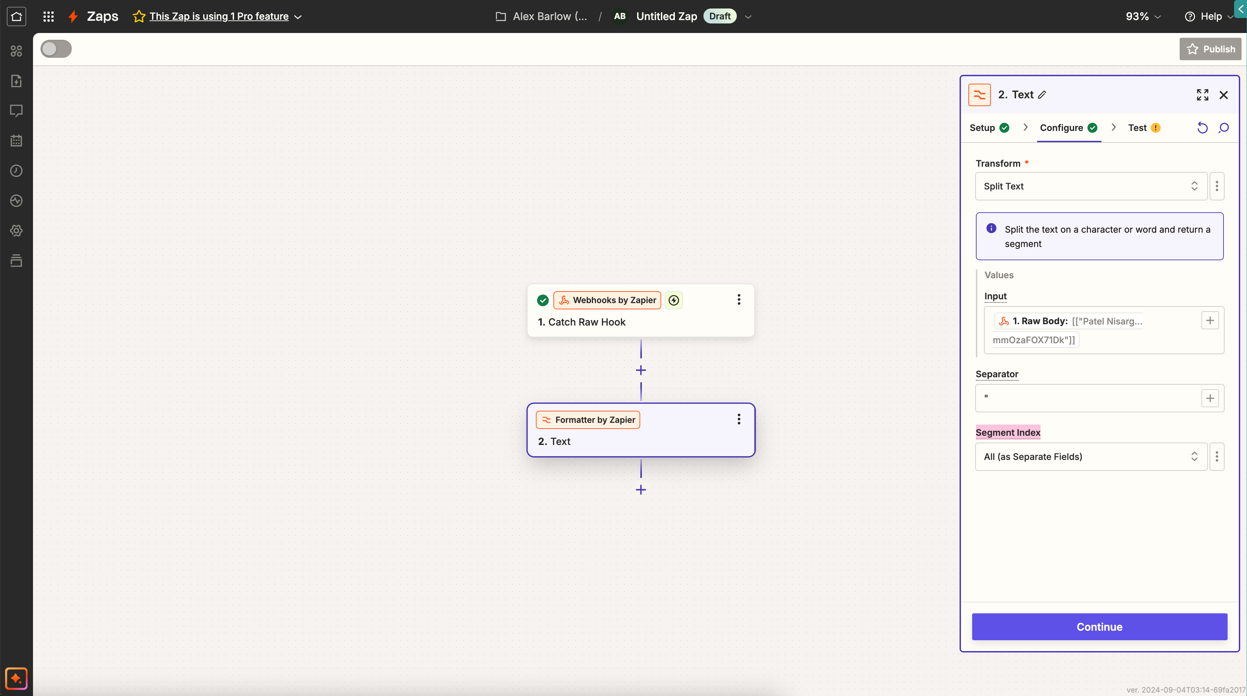Open Formatter step three-dot menu

pyautogui.click(x=739, y=419)
